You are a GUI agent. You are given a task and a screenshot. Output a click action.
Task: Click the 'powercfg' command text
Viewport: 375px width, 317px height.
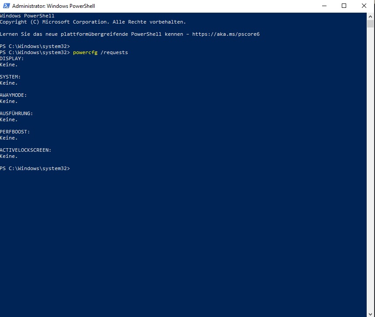85,52
